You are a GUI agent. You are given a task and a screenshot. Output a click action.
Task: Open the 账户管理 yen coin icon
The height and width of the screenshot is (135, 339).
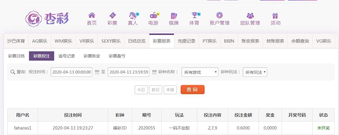tap(220, 15)
